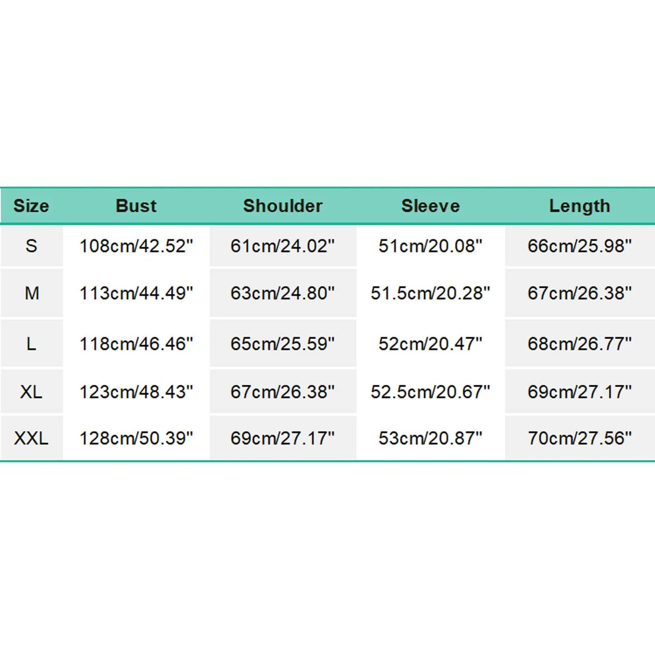This screenshot has height=655, width=655.
Task: Click sleeve value 52.5cm/20.67"
Action: 431,392
